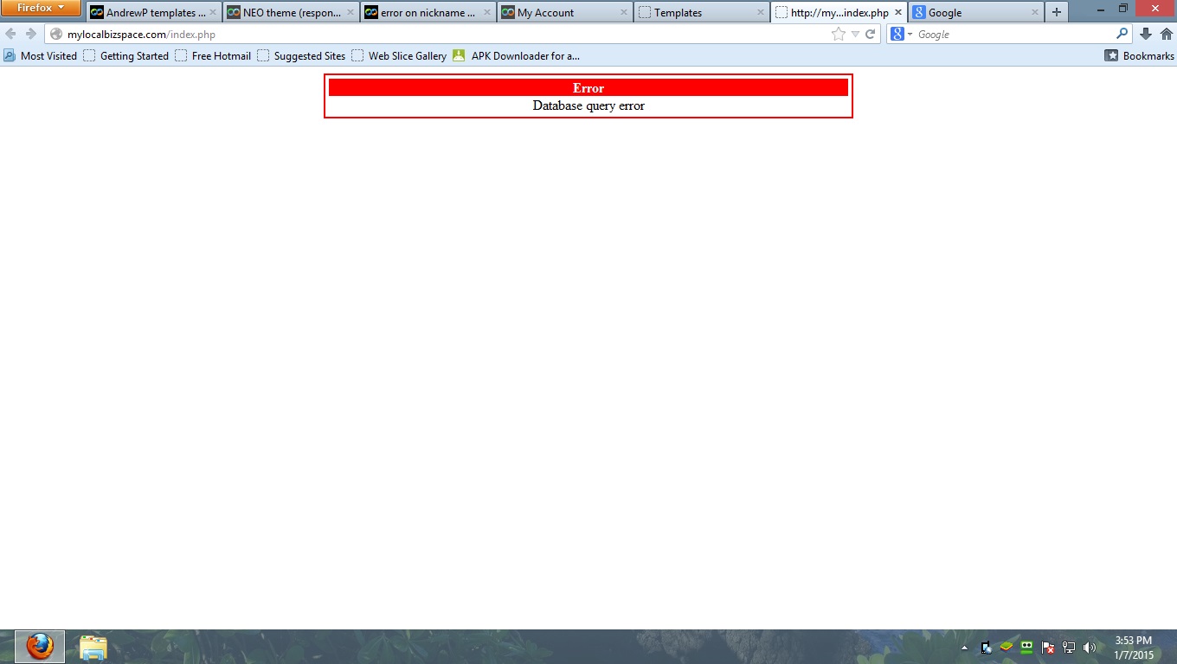This screenshot has width=1177, height=664.
Task: Go to the Google tab
Action: coord(975,13)
